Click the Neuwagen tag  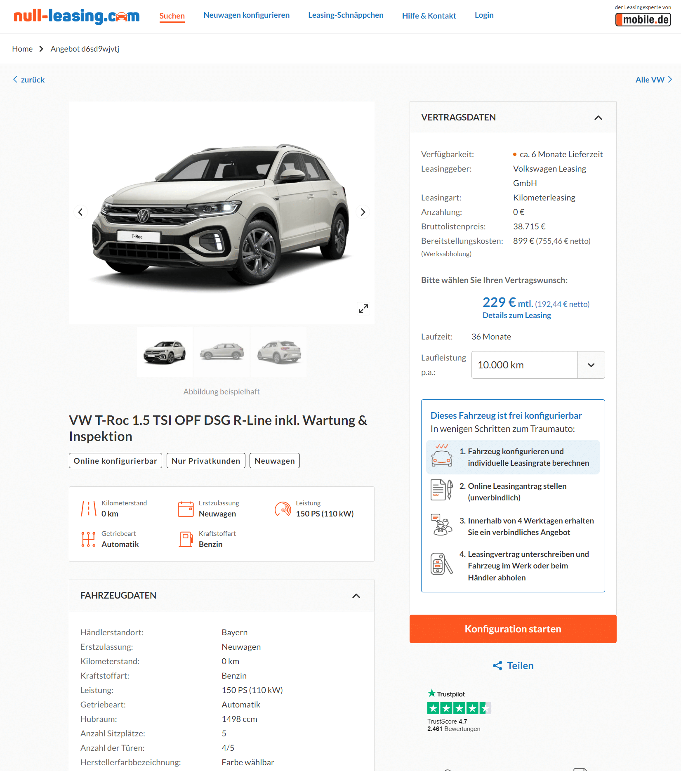click(x=275, y=461)
